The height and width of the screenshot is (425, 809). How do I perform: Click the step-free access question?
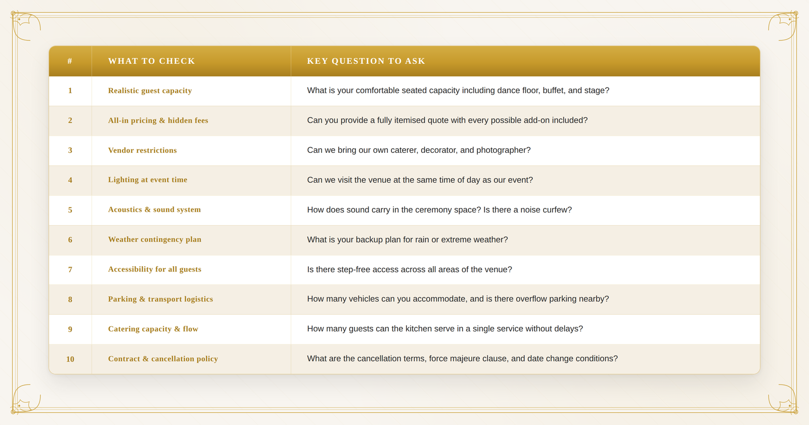(x=410, y=270)
